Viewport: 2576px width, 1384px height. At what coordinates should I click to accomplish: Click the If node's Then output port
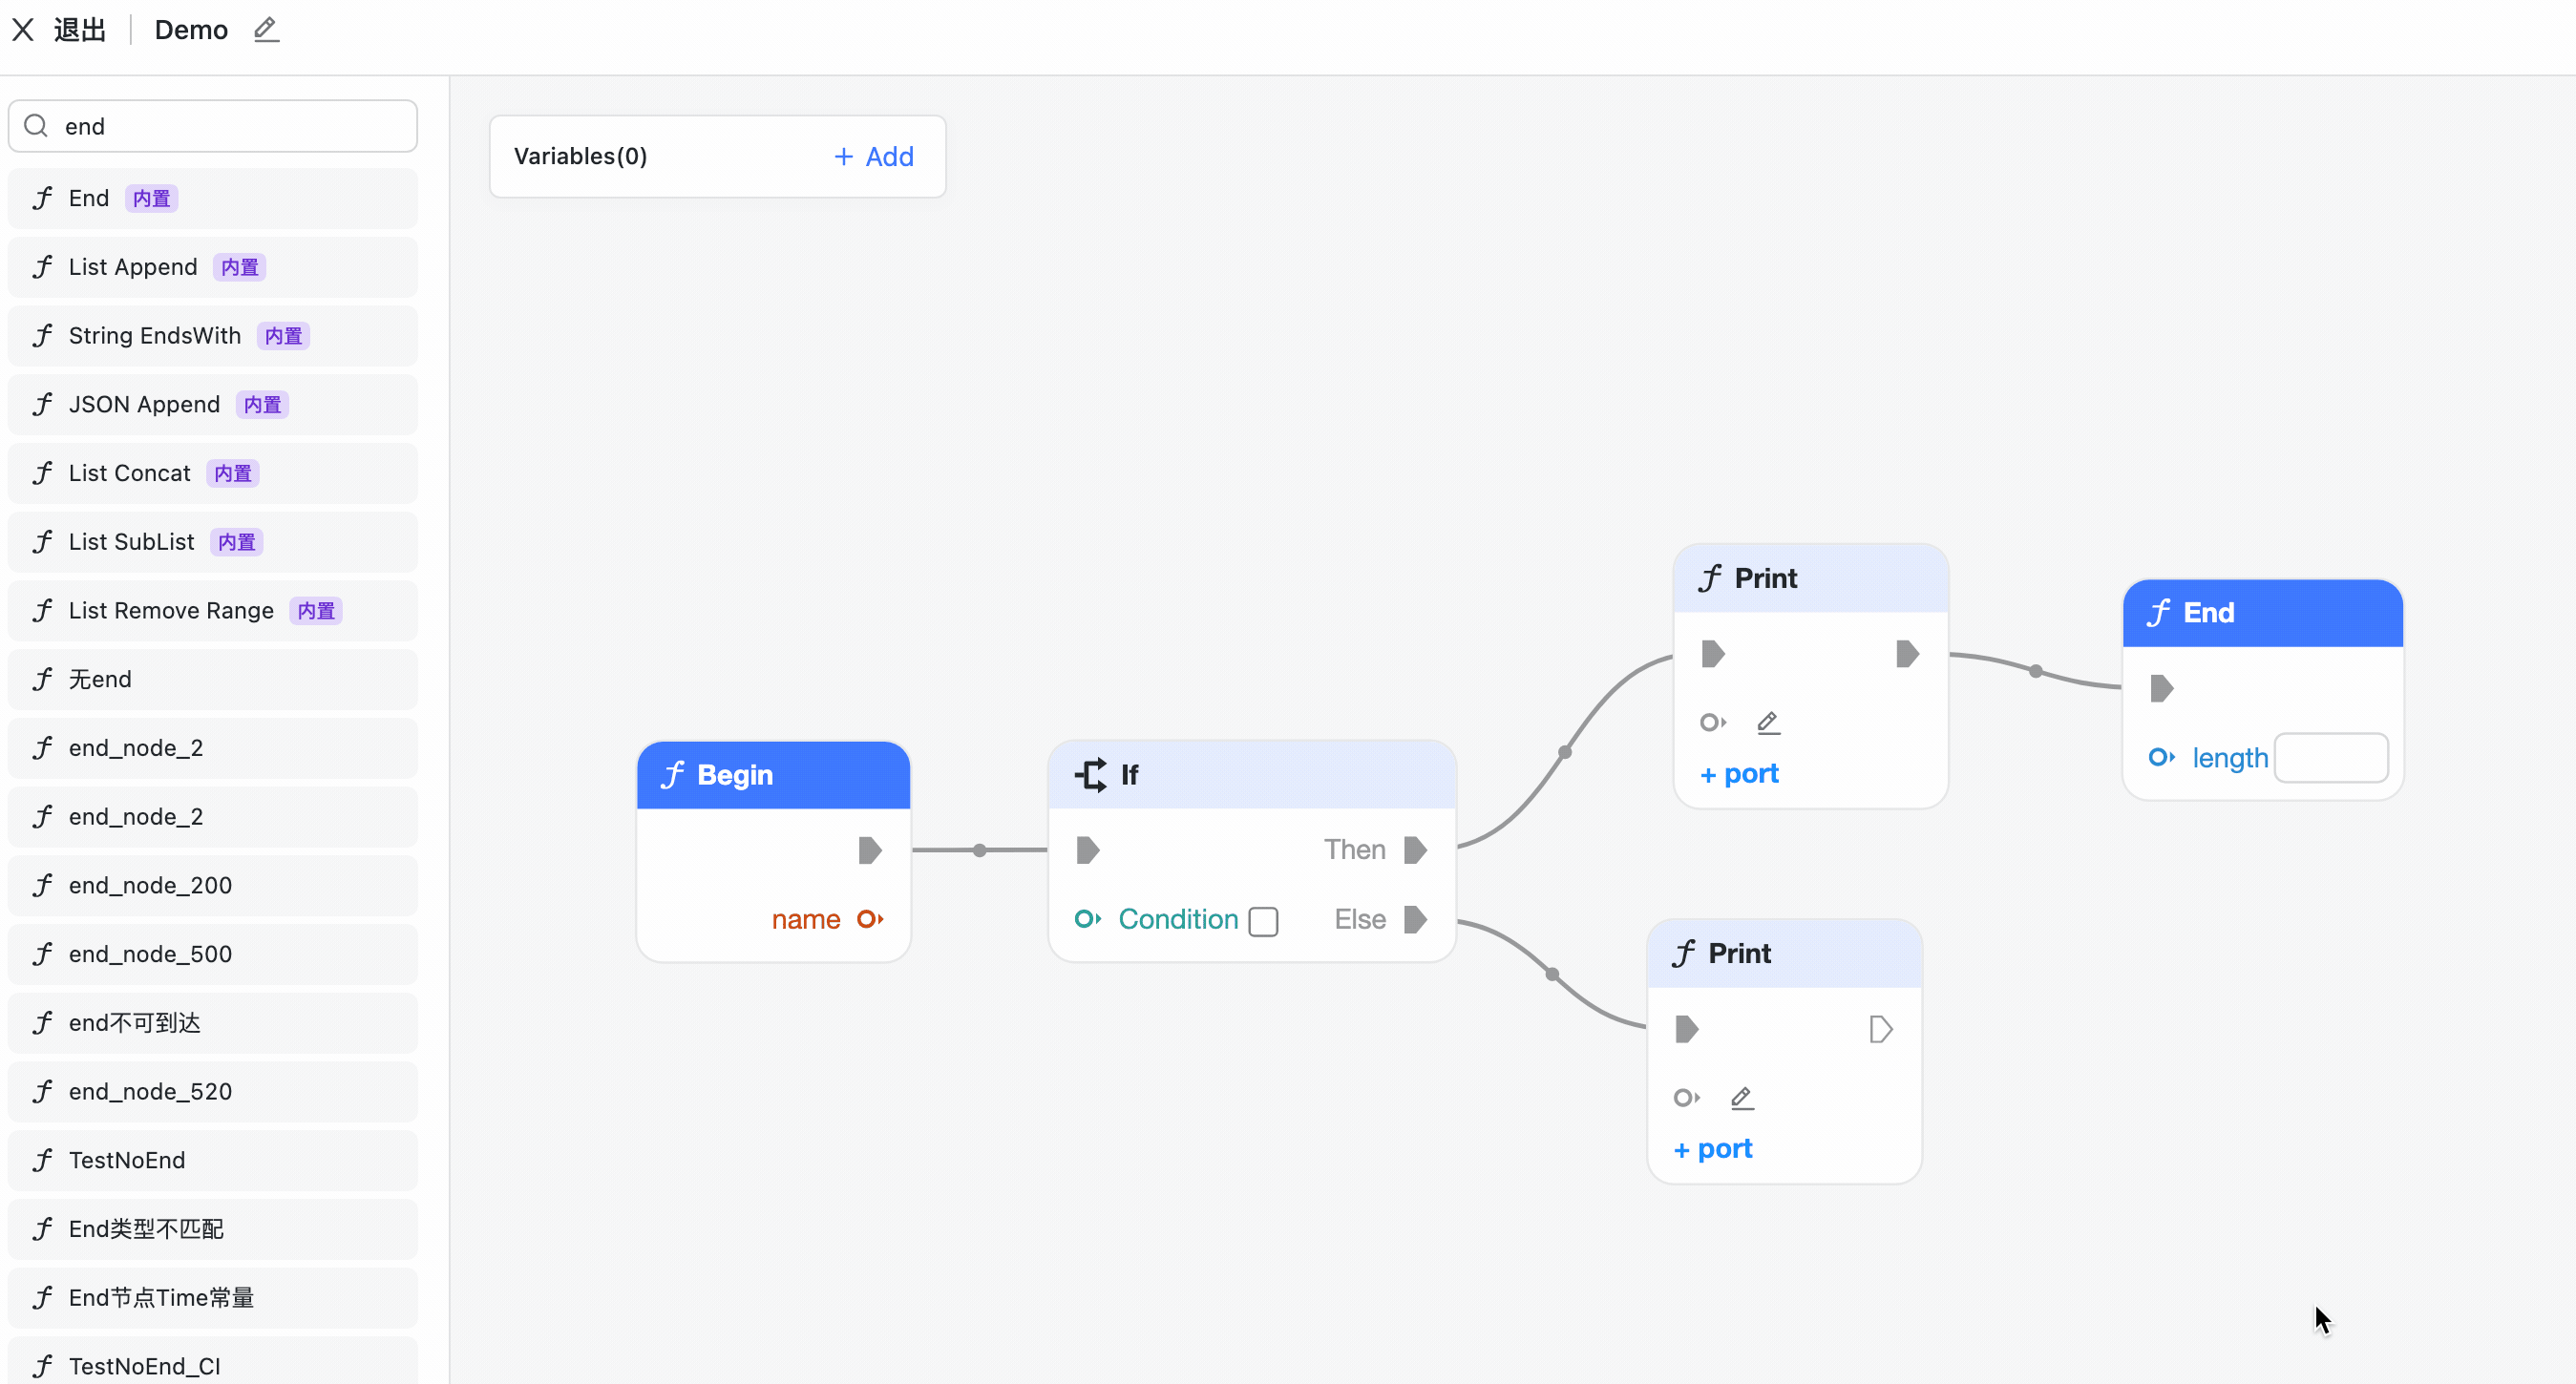click(1415, 850)
